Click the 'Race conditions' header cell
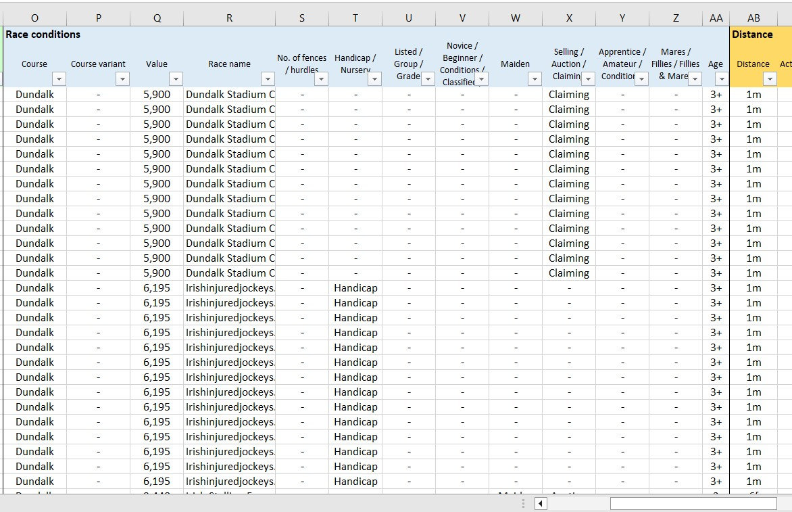Image resolution: width=792 pixels, height=512 pixels. (42, 34)
